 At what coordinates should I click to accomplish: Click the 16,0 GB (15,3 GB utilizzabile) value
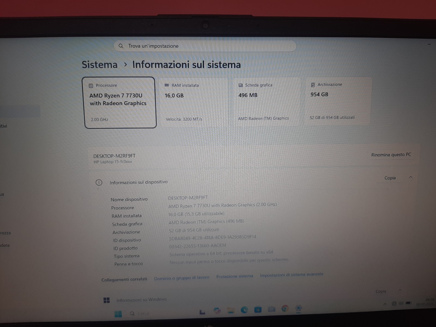tap(196, 214)
